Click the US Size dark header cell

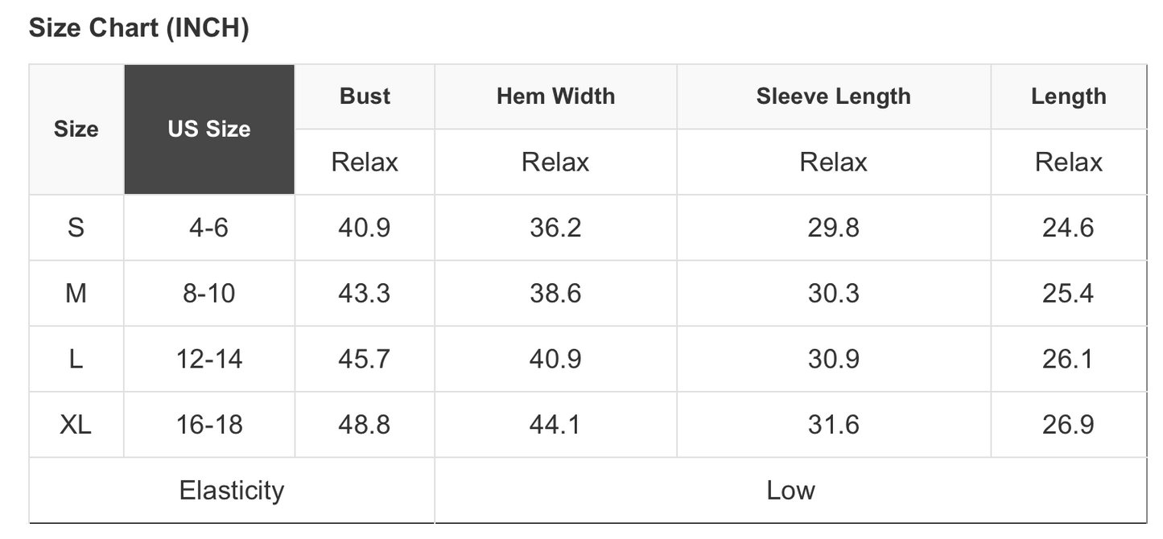pyautogui.click(x=209, y=130)
